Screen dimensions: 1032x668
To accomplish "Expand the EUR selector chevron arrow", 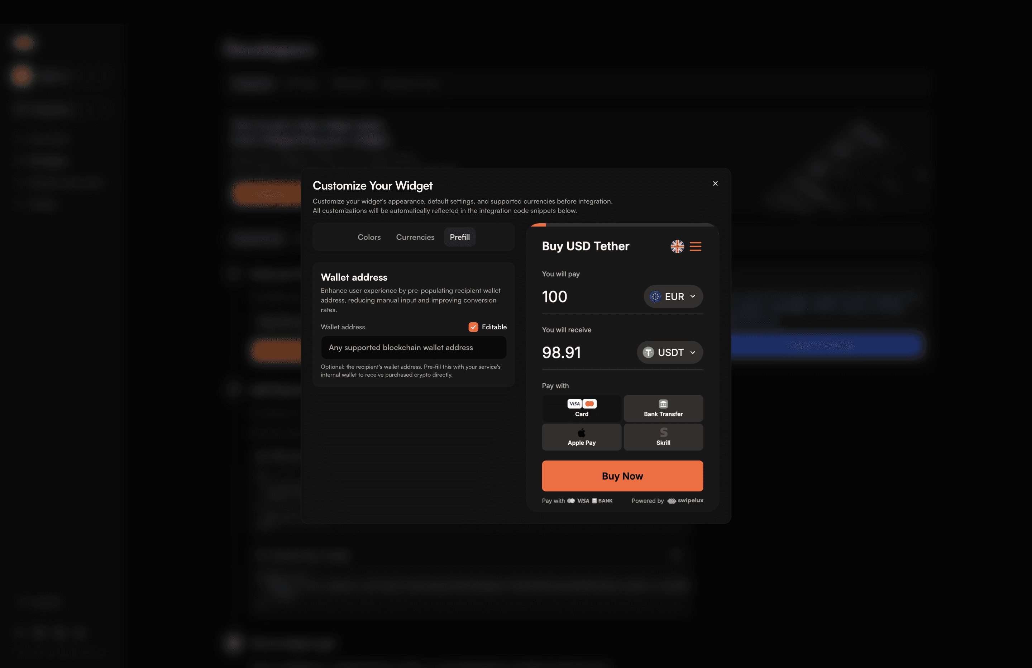I will pos(693,296).
